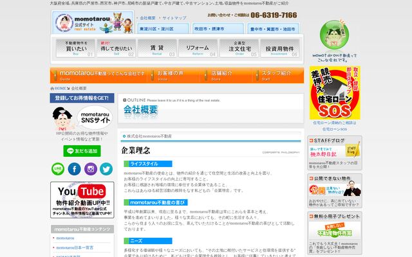Viewport: 412px width, 257px height.
Task: Open the 賃貸 Rental menu
Action: tap(157, 48)
